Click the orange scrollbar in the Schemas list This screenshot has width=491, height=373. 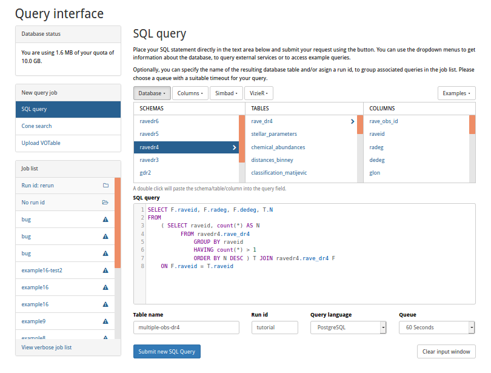click(242, 139)
